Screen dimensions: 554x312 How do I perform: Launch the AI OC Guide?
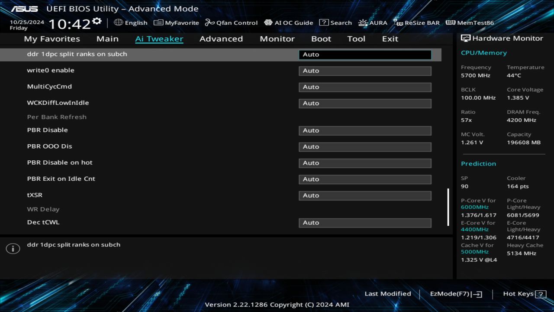tap(289, 23)
